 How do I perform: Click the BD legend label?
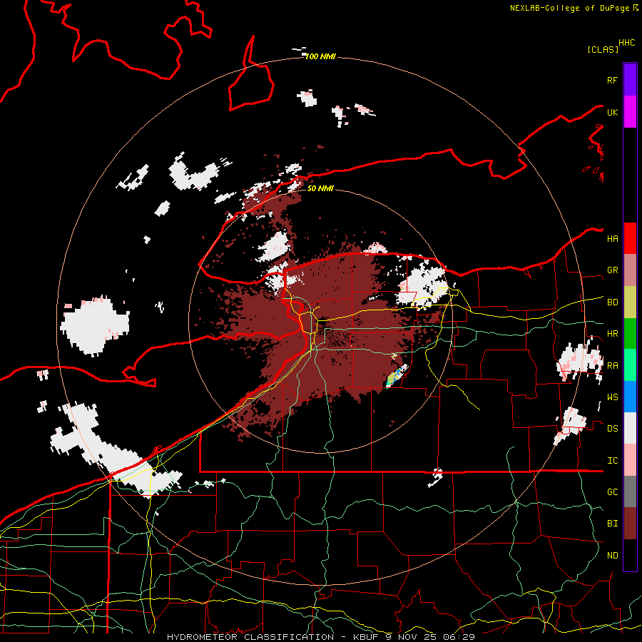coord(612,302)
